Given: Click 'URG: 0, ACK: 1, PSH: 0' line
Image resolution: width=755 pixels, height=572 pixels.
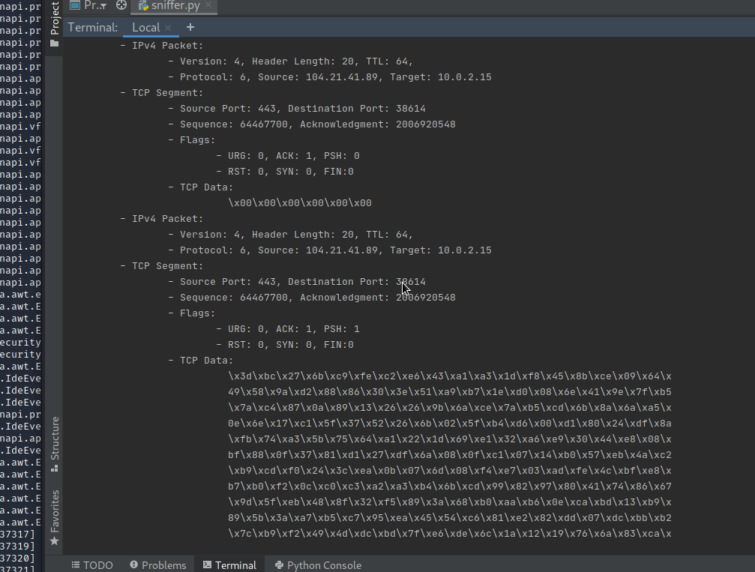Looking at the screenshot, I should click(x=294, y=156).
